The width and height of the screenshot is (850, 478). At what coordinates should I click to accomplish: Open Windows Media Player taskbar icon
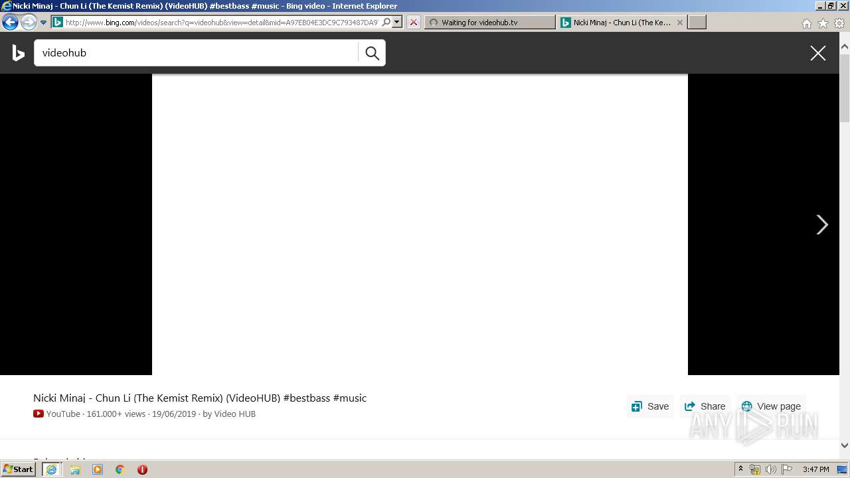(x=98, y=469)
